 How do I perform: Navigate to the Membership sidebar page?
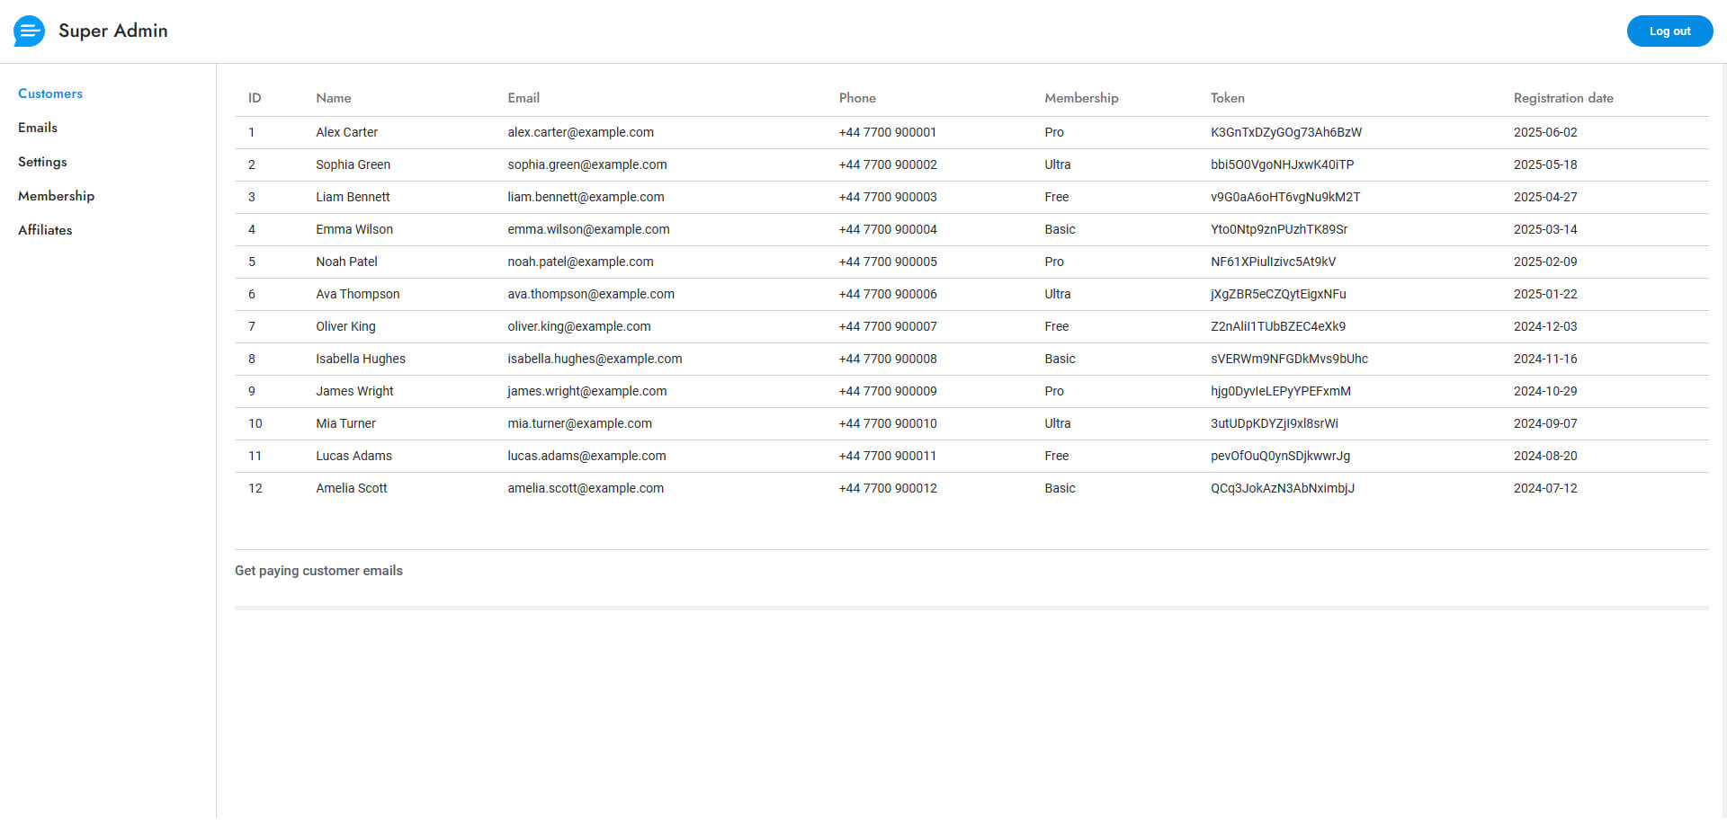click(x=56, y=196)
